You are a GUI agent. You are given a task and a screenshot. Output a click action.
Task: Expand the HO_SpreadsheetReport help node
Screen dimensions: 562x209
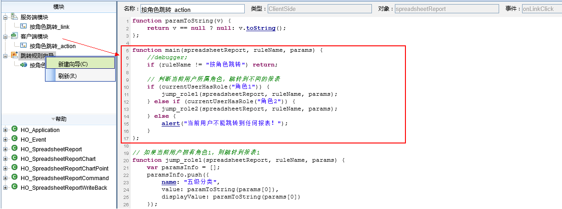(x=6, y=149)
